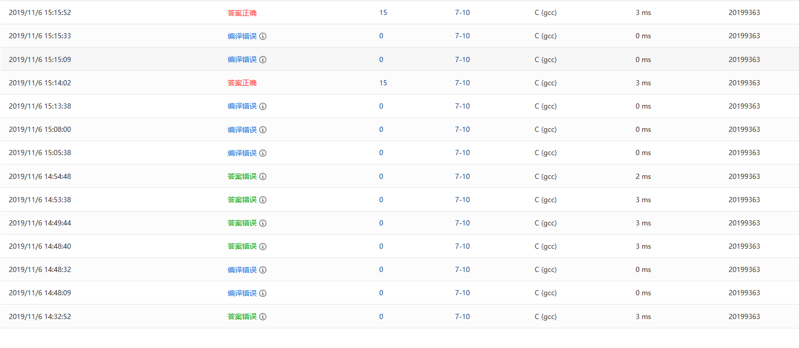This screenshot has height=348, width=799.
Task: Click score 0 in 14:48:40 row
Action: (x=381, y=246)
